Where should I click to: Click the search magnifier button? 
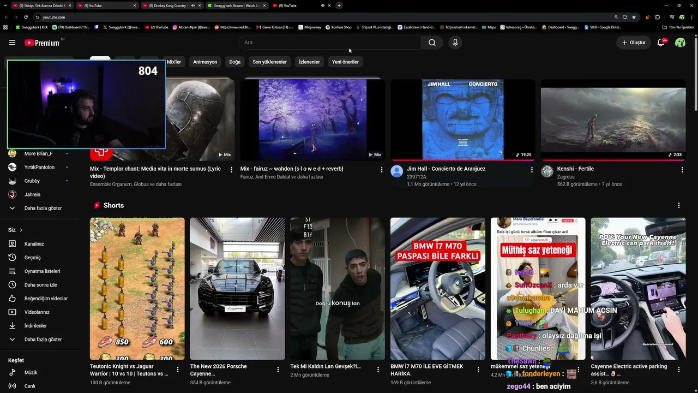pos(432,43)
